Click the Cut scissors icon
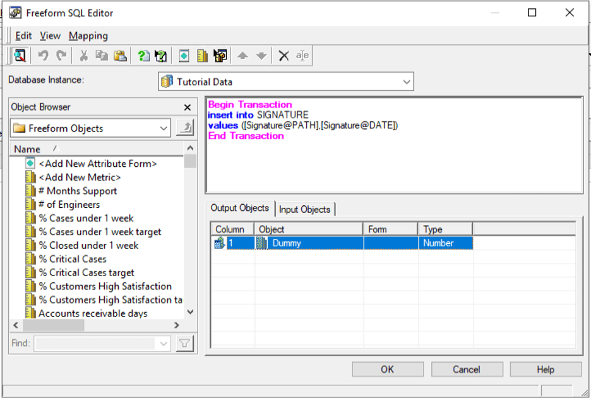 83,56
